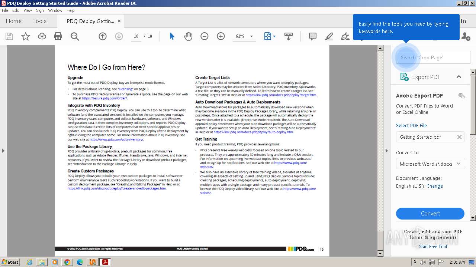This screenshot has height=267, width=476.
Task: Select the highlight text pen tool
Action: (329, 36)
